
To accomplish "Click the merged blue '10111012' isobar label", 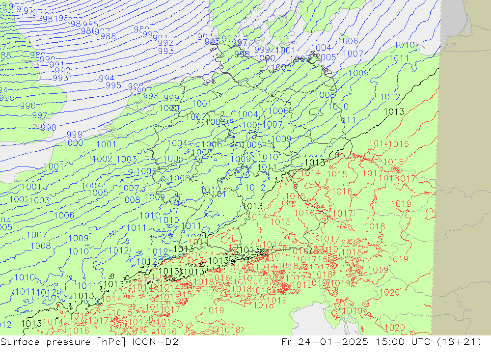I will tap(36, 292).
